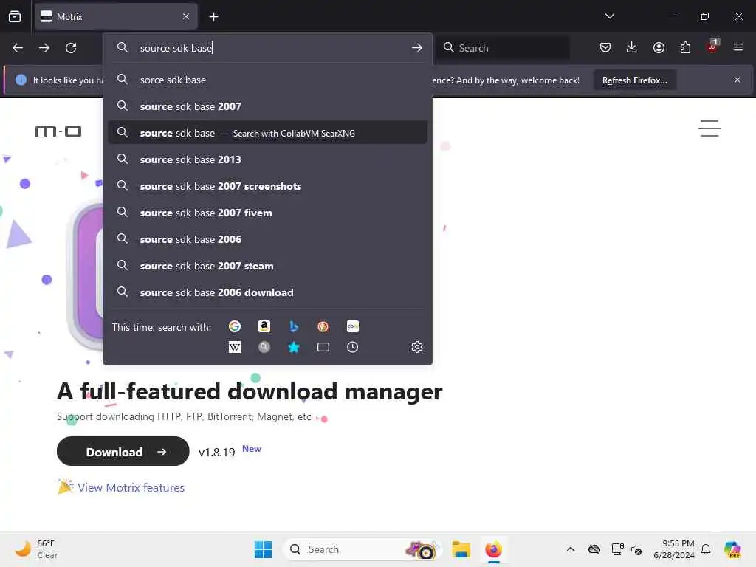The width and height of the screenshot is (756, 567).
Task: Expand the list all tabs dropdown
Action: click(x=609, y=16)
